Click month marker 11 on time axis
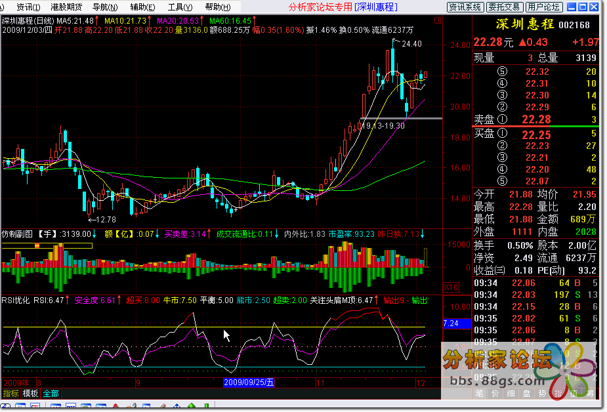Viewport: 607px width, 412px height. coord(320,383)
